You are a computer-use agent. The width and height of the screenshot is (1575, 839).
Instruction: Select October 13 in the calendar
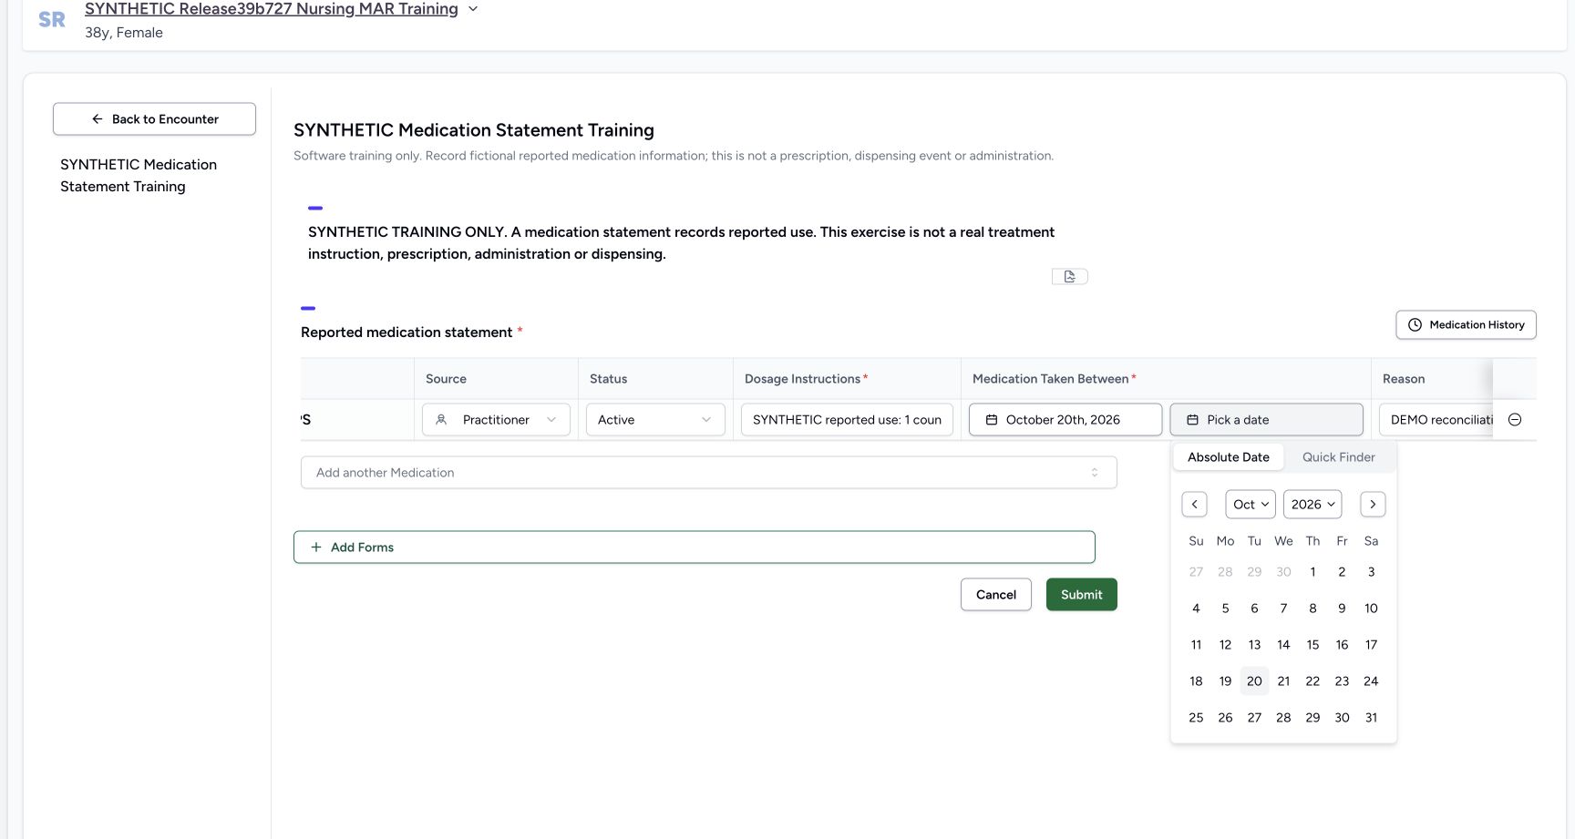click(1254, 645)
